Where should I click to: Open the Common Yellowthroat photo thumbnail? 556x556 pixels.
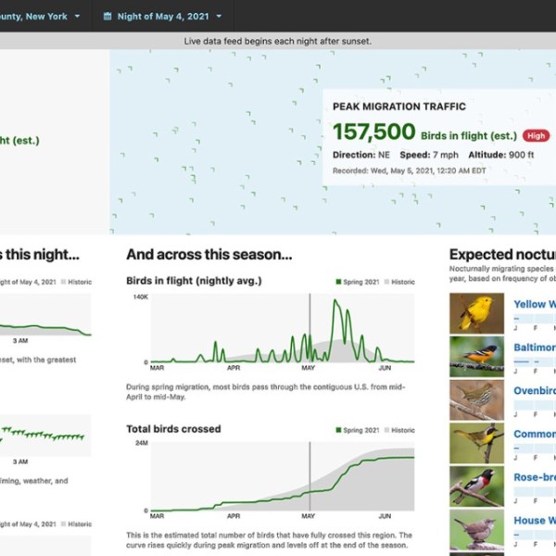[476, 442]
